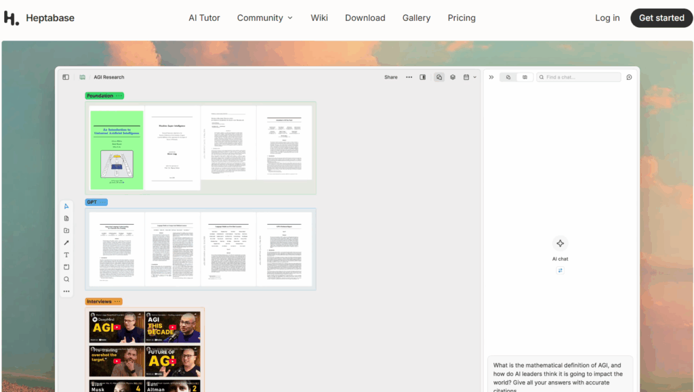
Task: Collapse the chat panel with double-chevron
Action: point(491,77)
